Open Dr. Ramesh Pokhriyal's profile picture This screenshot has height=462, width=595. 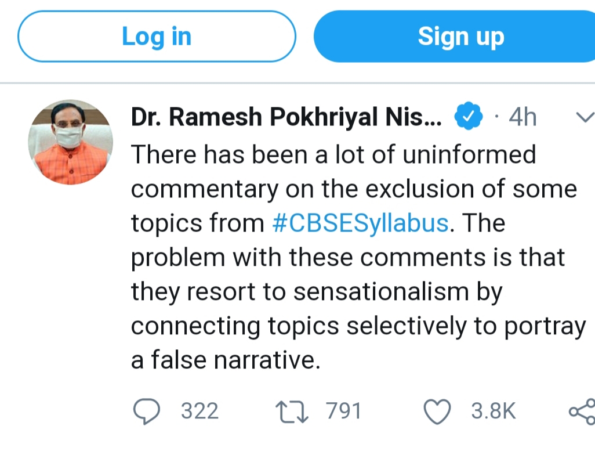click(x=70, y=142)
